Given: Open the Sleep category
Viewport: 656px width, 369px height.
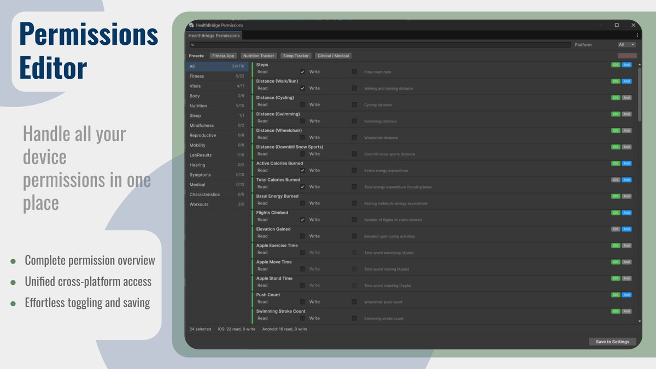Looking at the screenshot, I should [x=217, y=115].
